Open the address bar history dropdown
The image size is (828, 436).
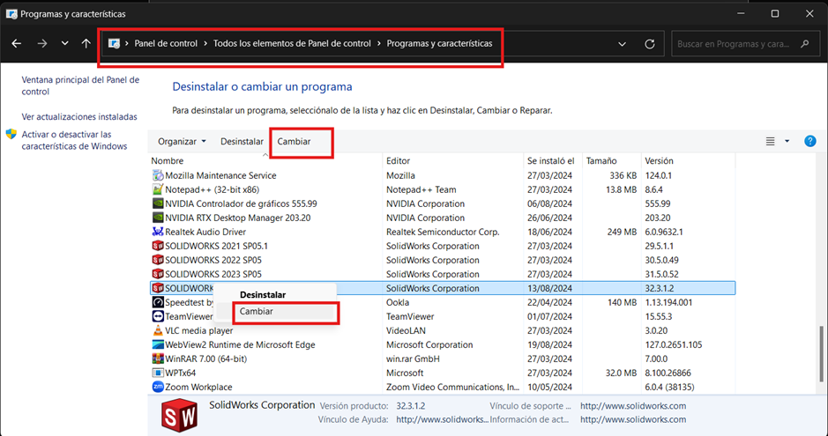622,44
